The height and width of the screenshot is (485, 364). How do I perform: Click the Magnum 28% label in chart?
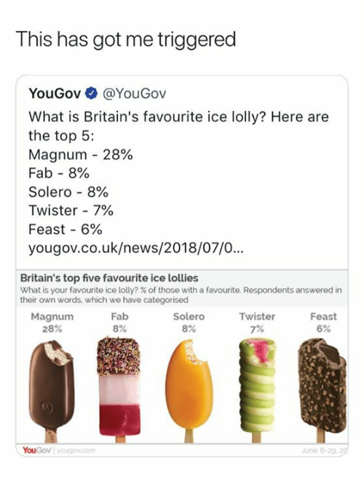click(x=52, y=323)
